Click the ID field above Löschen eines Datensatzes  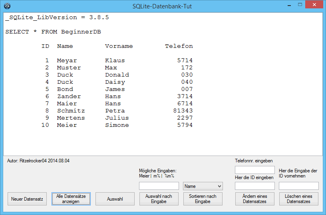(x=298, y=186)
